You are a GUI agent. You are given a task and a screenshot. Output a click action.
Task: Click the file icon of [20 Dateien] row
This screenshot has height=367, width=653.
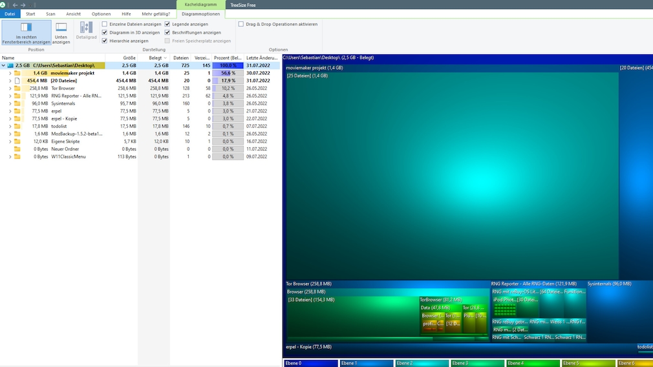pyautogui.click(x=17, y=81)
